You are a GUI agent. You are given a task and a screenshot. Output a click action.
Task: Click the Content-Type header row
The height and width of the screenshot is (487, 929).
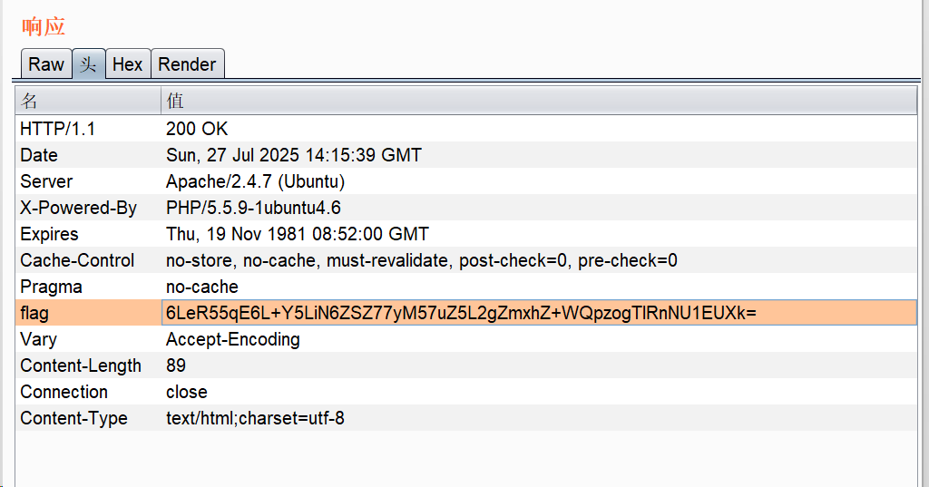click(x=73, y=419)
